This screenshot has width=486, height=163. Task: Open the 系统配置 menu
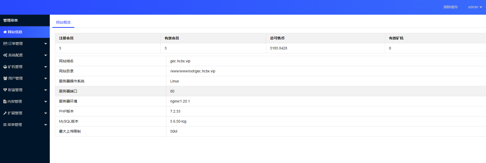[x=25, y=55]
